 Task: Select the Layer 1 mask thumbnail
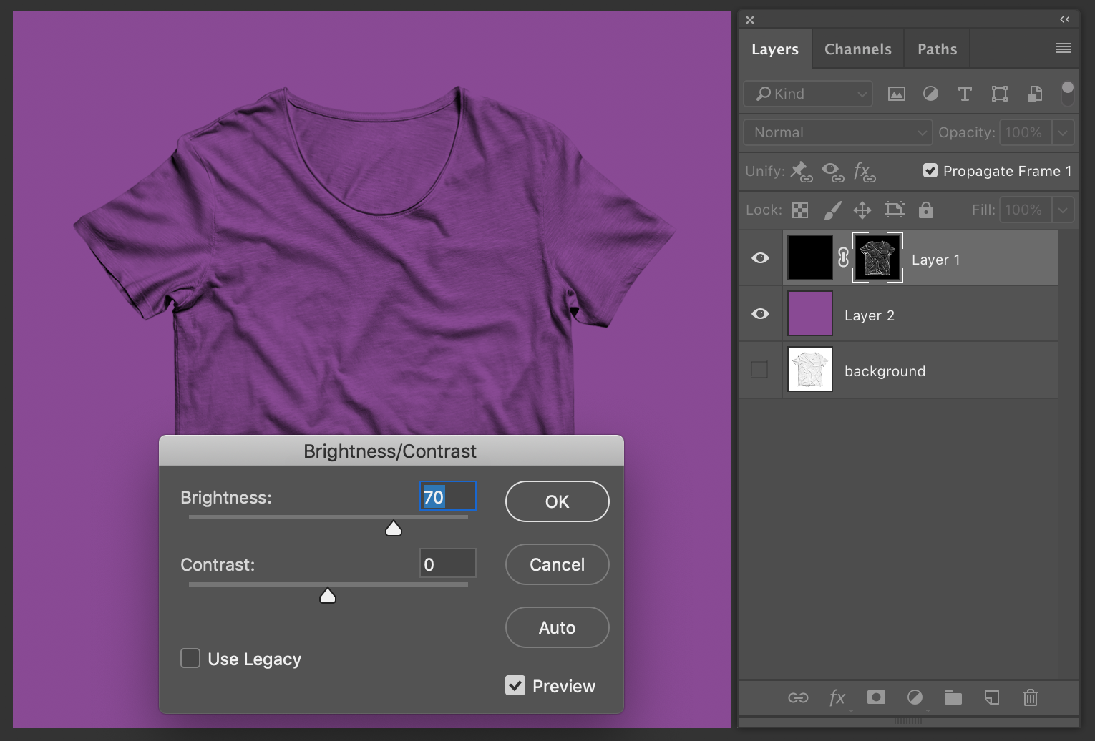tap(877, 258)
